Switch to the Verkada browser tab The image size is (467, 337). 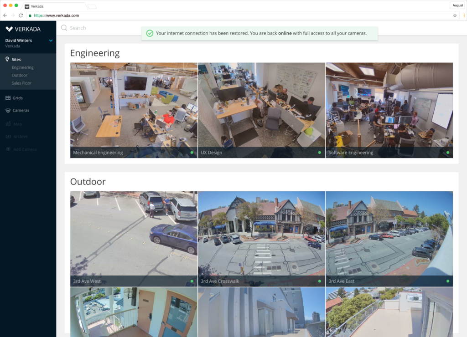[x=55, y=6]
